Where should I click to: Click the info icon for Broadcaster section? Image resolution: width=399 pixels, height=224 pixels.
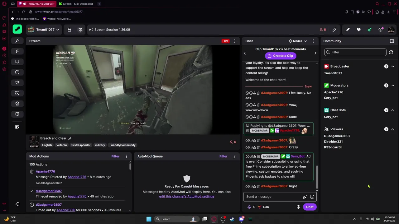386,66
